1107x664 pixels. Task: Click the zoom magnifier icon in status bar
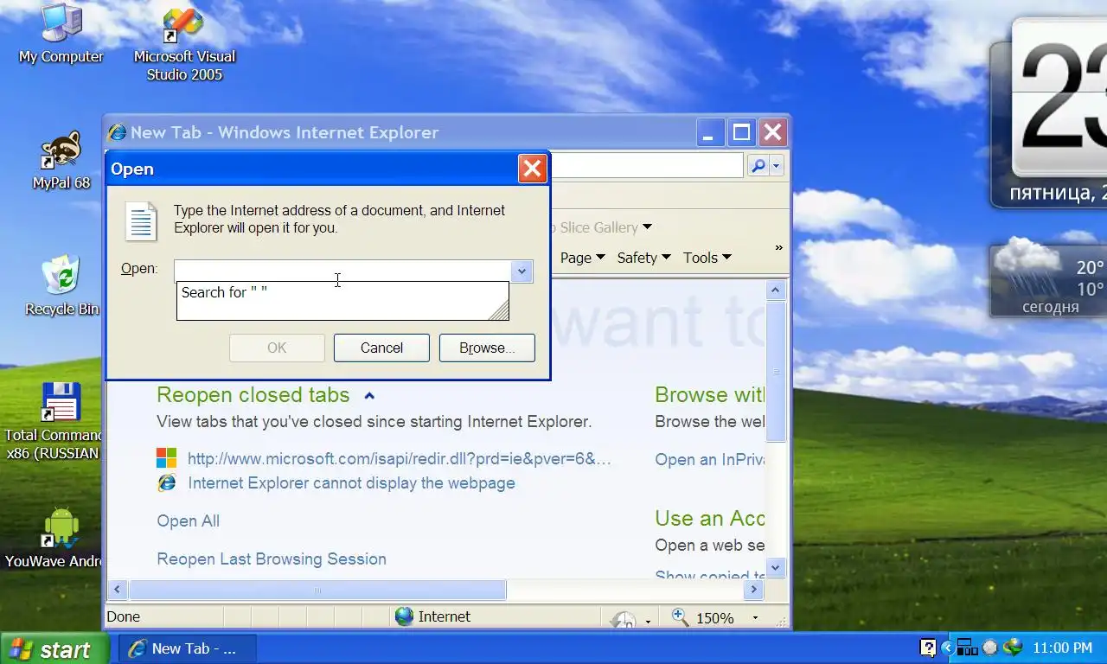pyautogui.click(x=681, y=616)
